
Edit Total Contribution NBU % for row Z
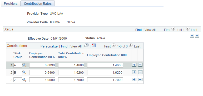tap(71, 80)
